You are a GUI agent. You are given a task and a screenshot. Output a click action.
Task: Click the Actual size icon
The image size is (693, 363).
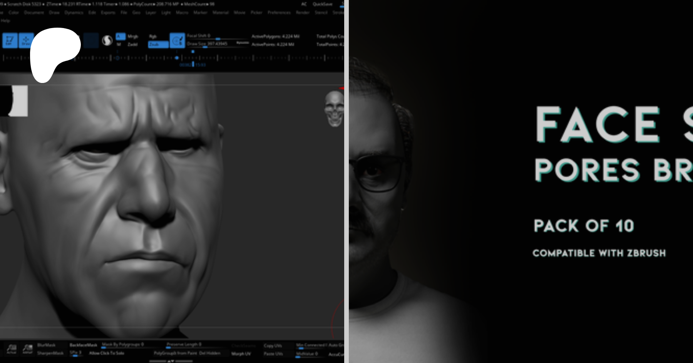click(x=12, y=349)
